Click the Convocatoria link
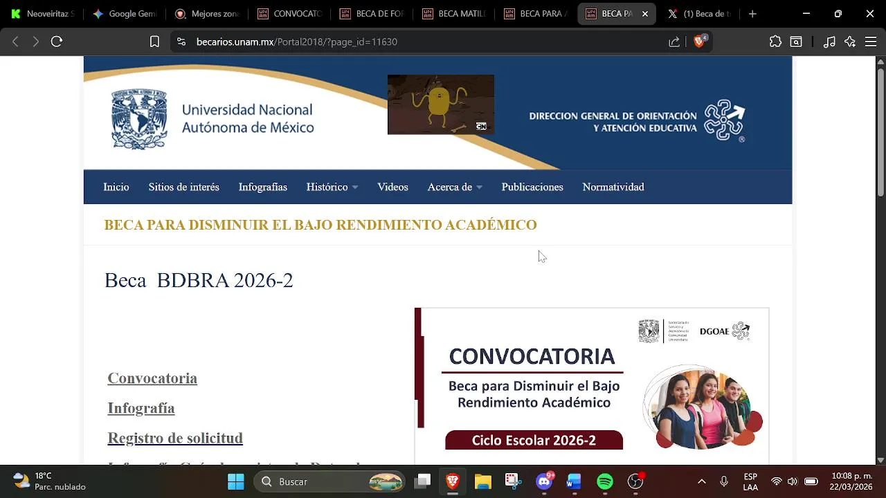The width and height of the screenshot is (886, 498). click(152, 378)
